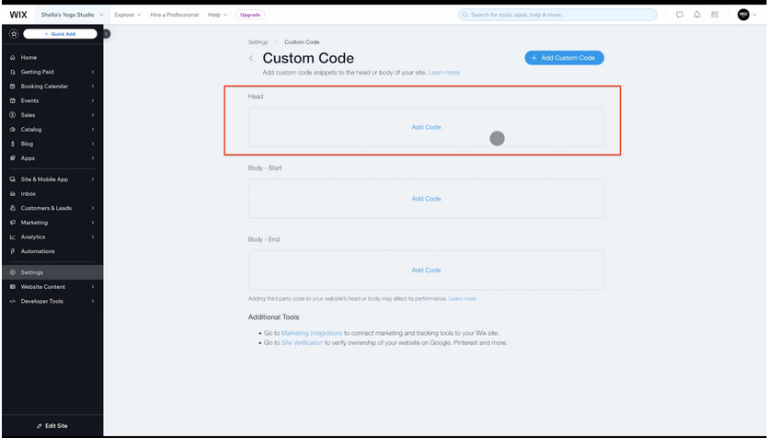Expand the Developer Tools chevron

click(x=93, y=301)
